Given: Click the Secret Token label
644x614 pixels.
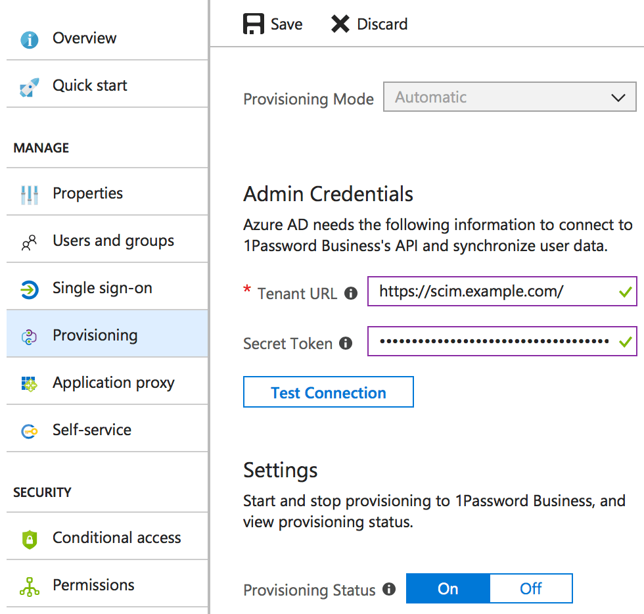Looking at the screenshot, I should click(288, 344).
